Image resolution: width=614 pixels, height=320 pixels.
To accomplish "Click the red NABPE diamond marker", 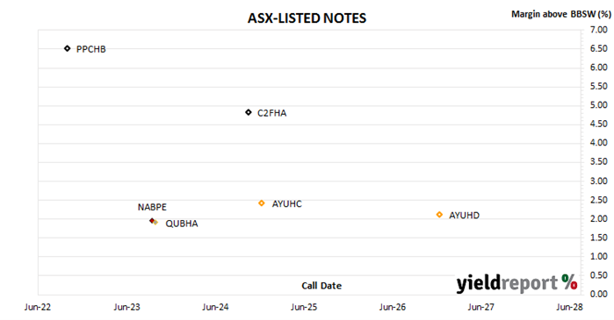I will coord(152,221).
